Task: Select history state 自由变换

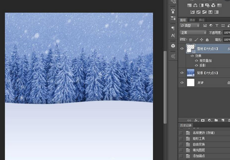Action: 204,144
